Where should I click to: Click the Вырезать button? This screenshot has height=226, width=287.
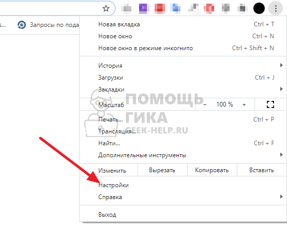[x=162, y=170]
